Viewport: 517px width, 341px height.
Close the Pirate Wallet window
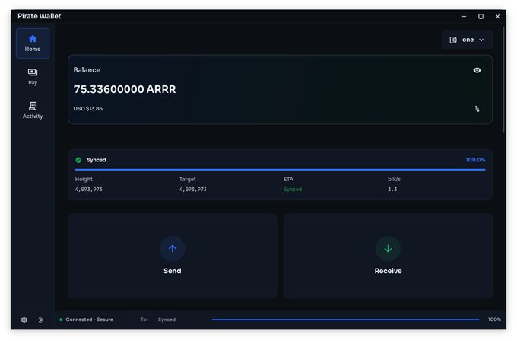coord(497,16)
